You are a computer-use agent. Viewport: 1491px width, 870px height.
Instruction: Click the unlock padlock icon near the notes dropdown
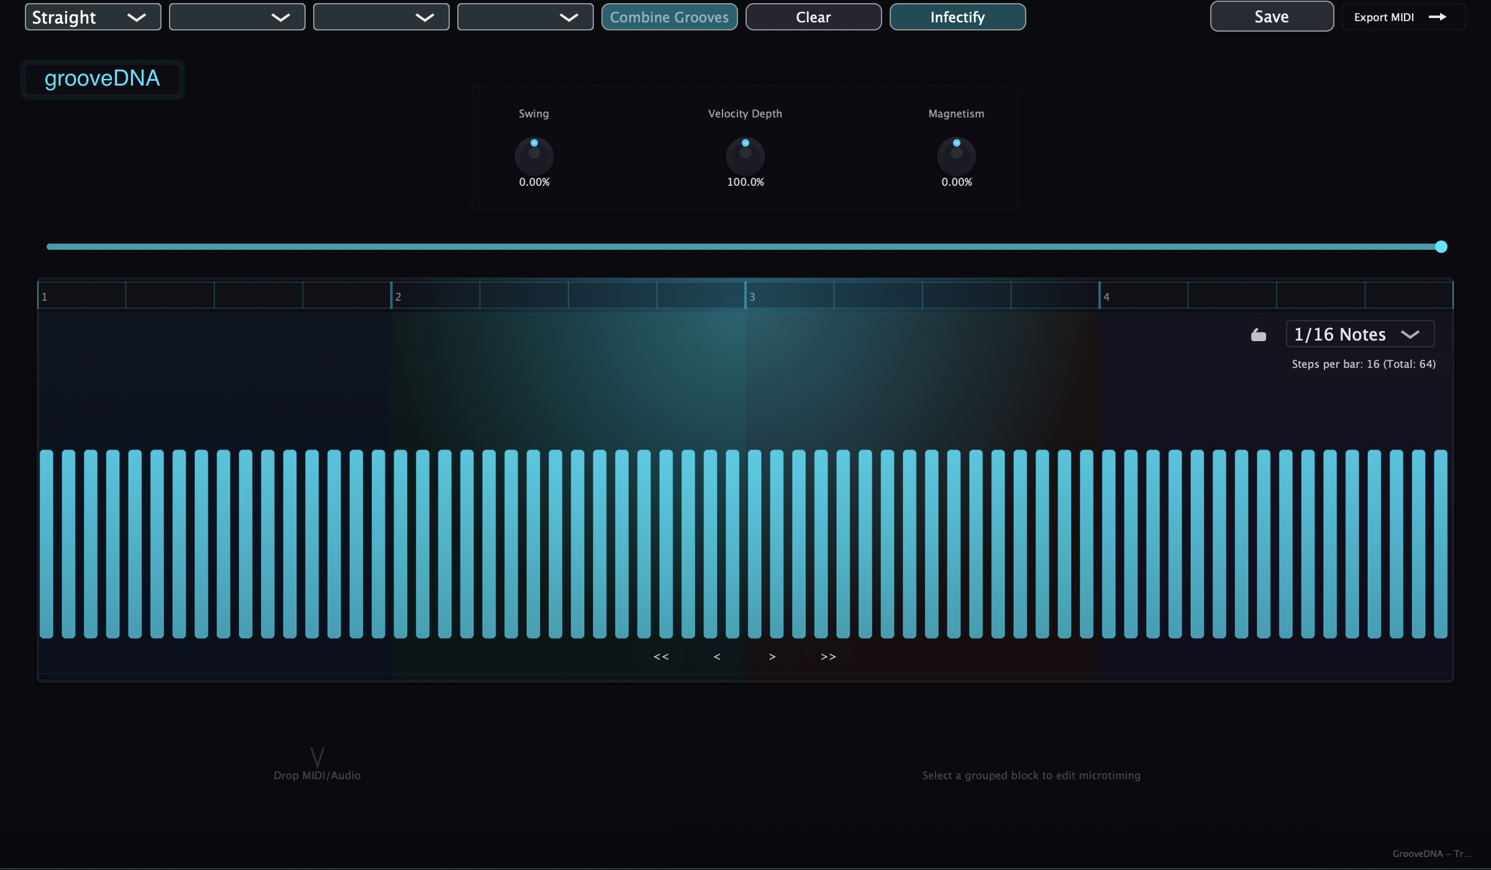(x=1259, y=334)
